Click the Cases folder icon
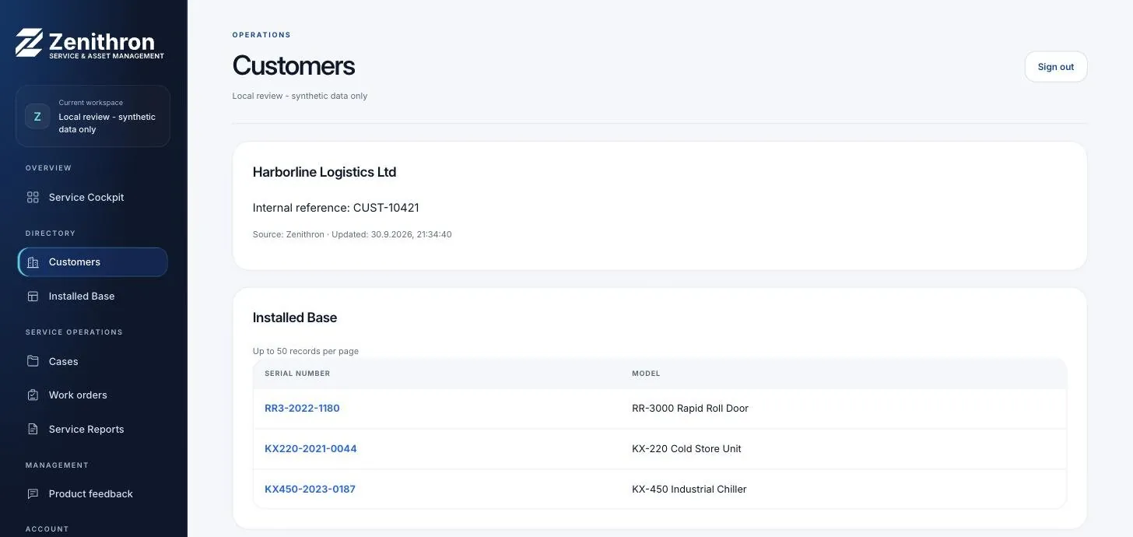1133x537 pixels. coord(33,361)
